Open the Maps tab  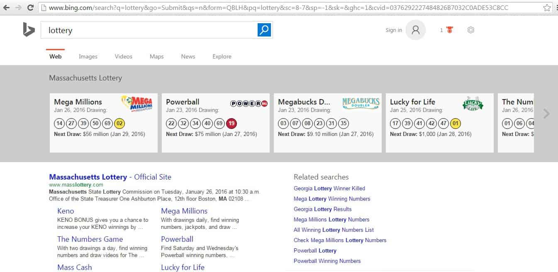coord(157,56)
